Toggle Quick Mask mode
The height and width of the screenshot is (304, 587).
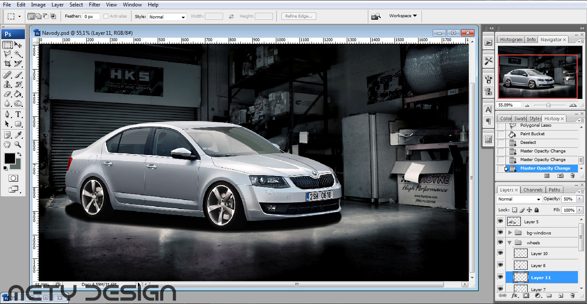pyautogui.click(x=13, y=178)
